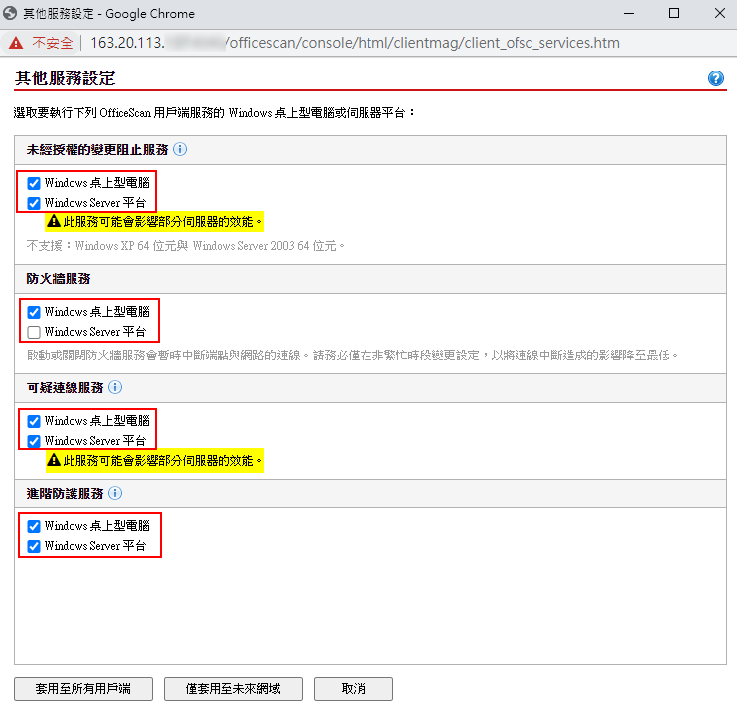This screenshot has height=714, width=737.
Task: Close the Chrome window
Action: [719, 13]
